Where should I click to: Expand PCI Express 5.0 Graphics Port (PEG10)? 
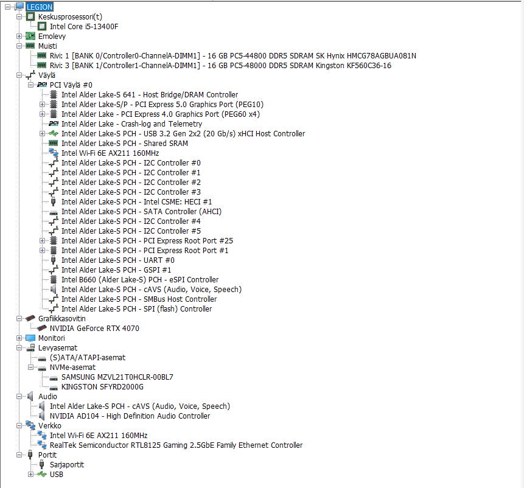42,104
